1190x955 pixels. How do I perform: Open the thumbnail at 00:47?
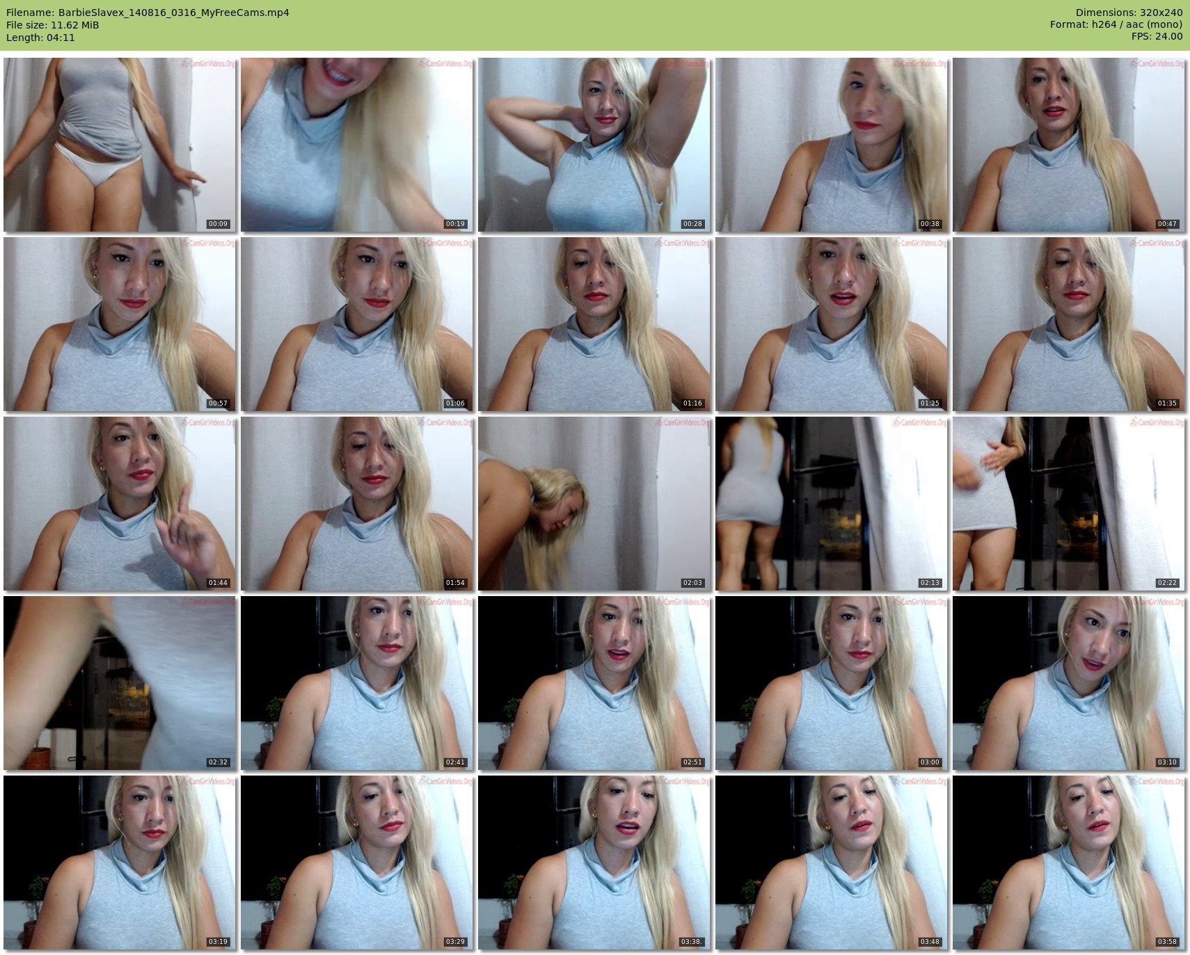(x=1068, y=144)
